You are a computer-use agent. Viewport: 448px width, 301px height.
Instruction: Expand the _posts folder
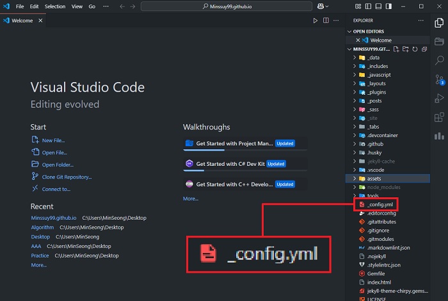pyautogui.click(x=374, y=101)
